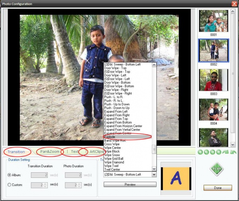Choose 'Door Wipe - Bottom' transition

[x=128, y=83]
